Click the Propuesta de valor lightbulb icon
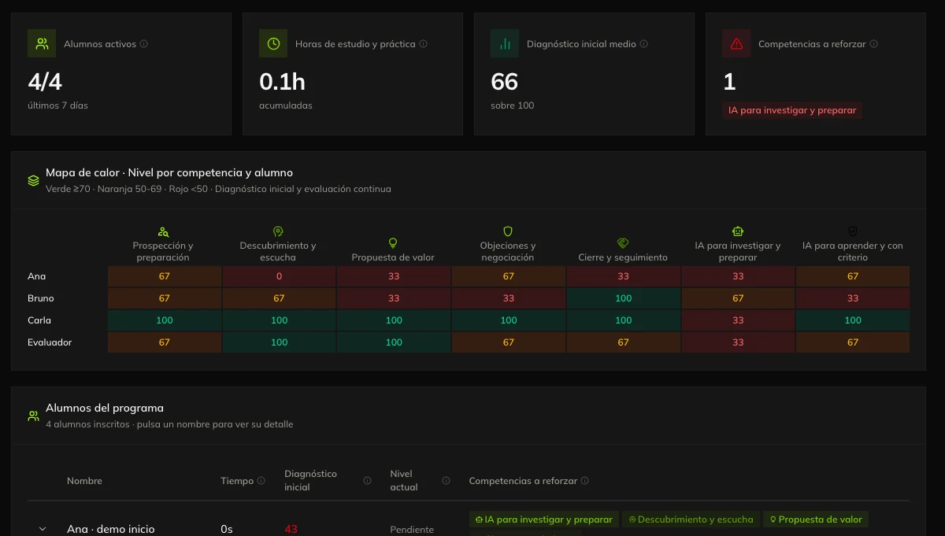Screen dimensions: 945x536 (x=393, y=243)
